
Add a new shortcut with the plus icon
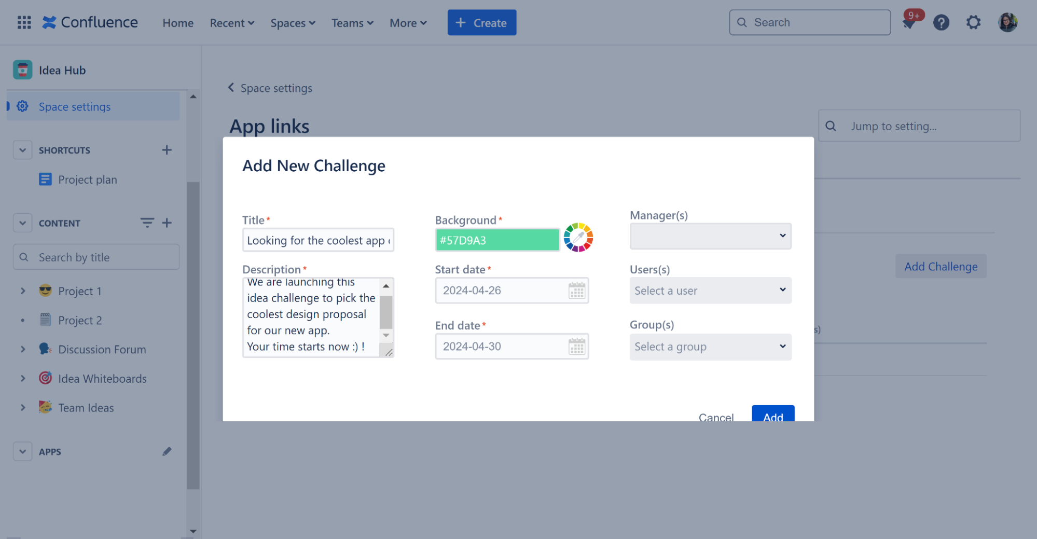pyautogui.click(x=167, y=150)
